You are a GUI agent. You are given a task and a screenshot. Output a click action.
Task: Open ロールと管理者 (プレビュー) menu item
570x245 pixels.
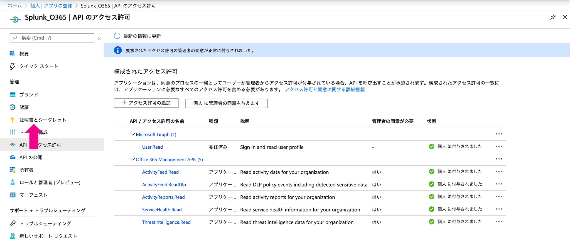pyautogui.click(x=50, y=182)
